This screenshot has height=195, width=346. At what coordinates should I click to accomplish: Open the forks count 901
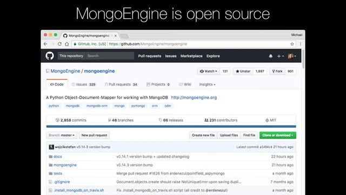click(290, 71)
